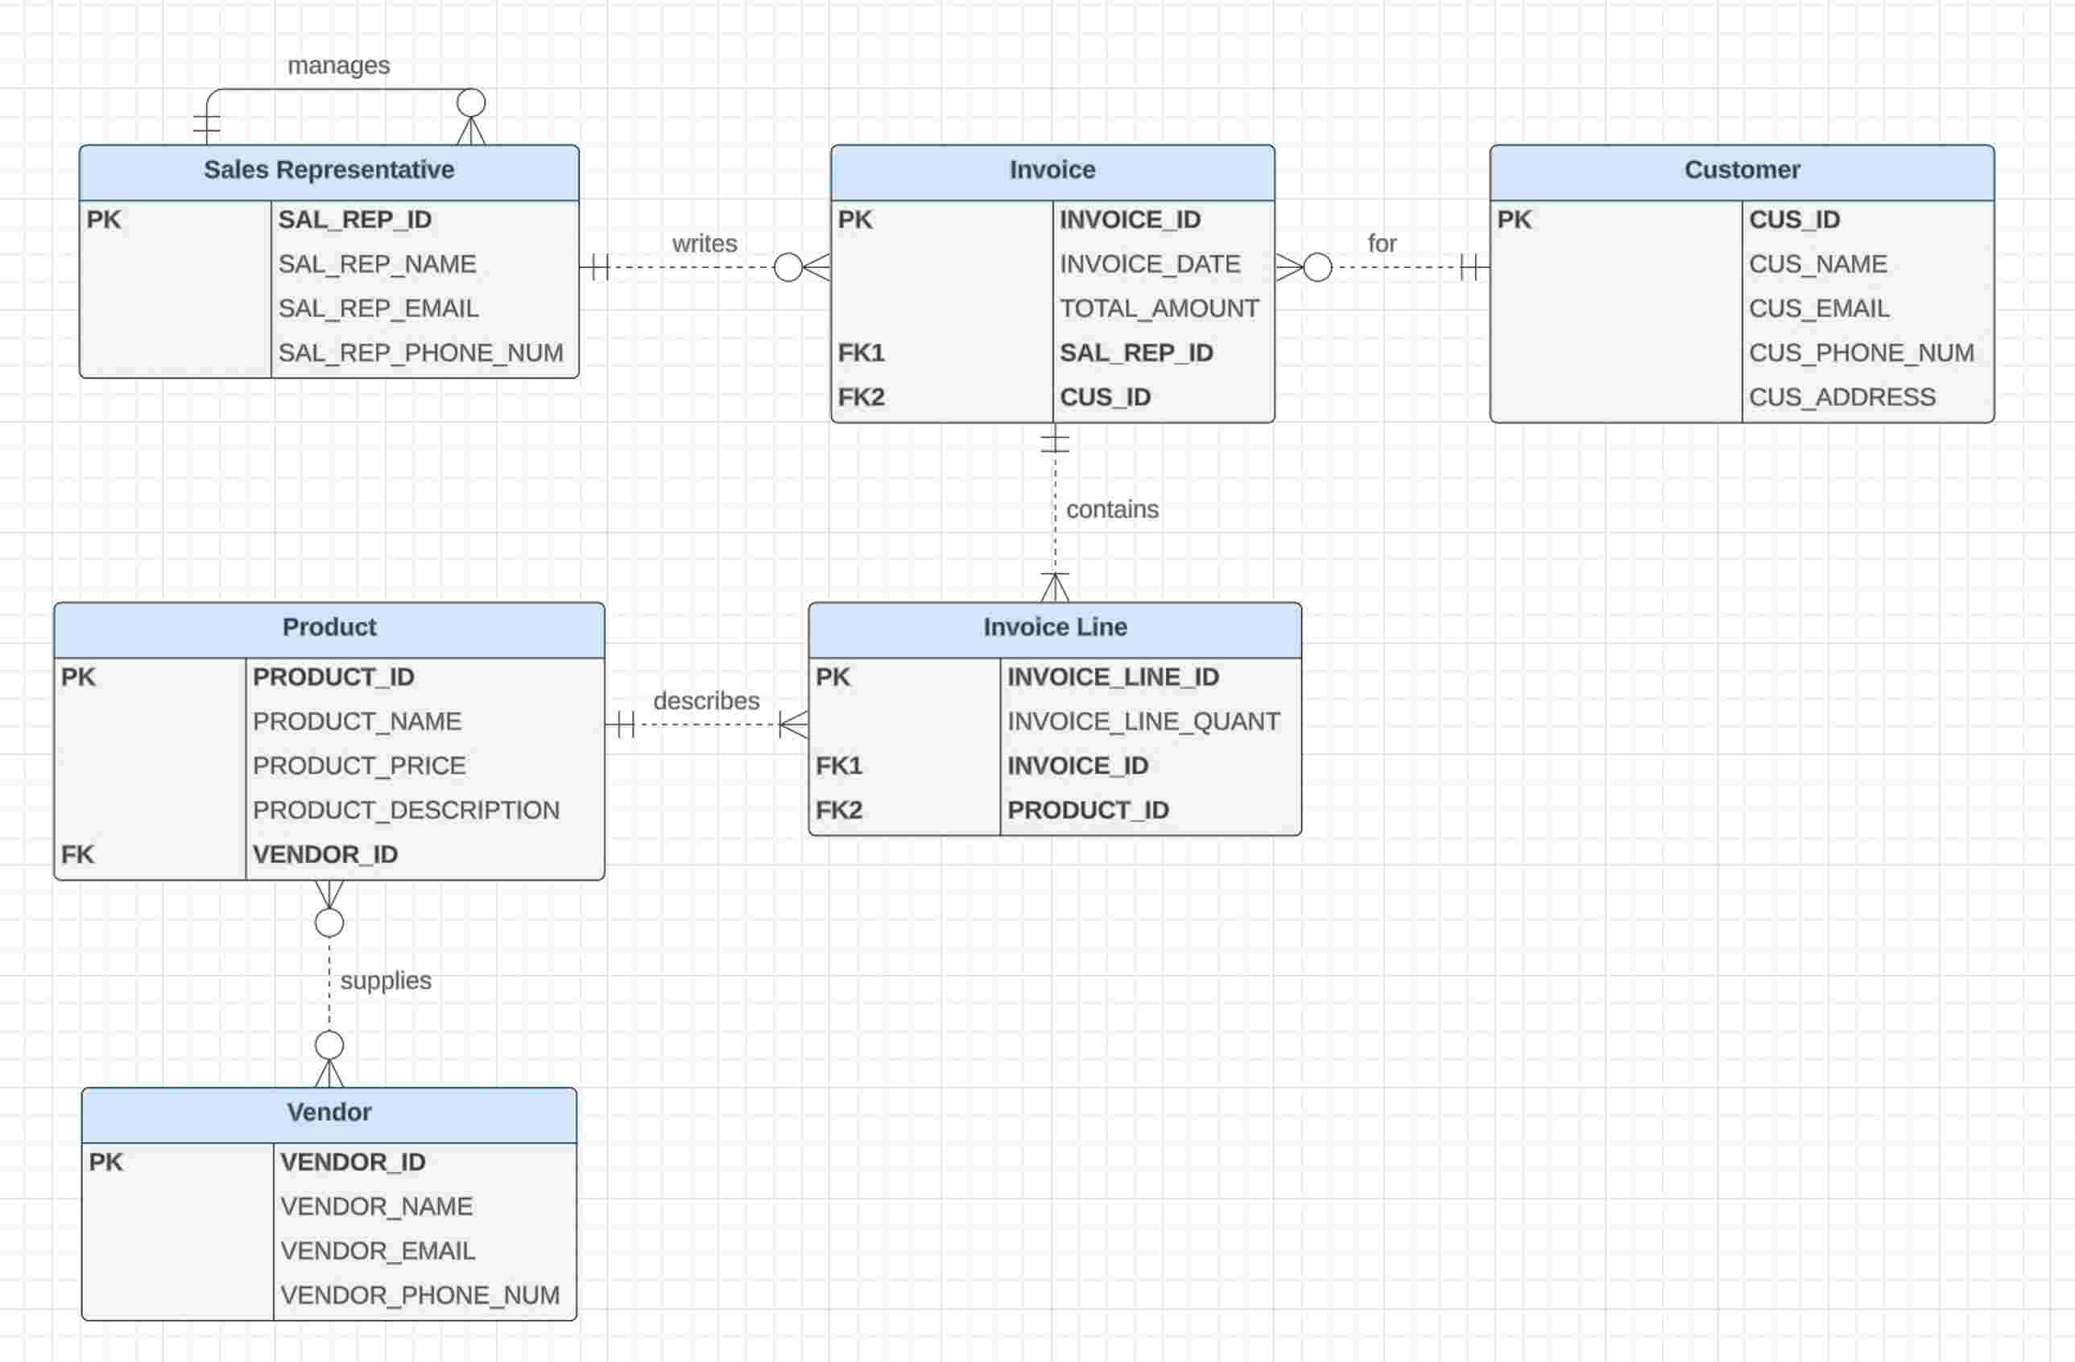Click the 'contains' relationship label
Viewport: 2075px width, 1362px height.
coord(1112,509)
